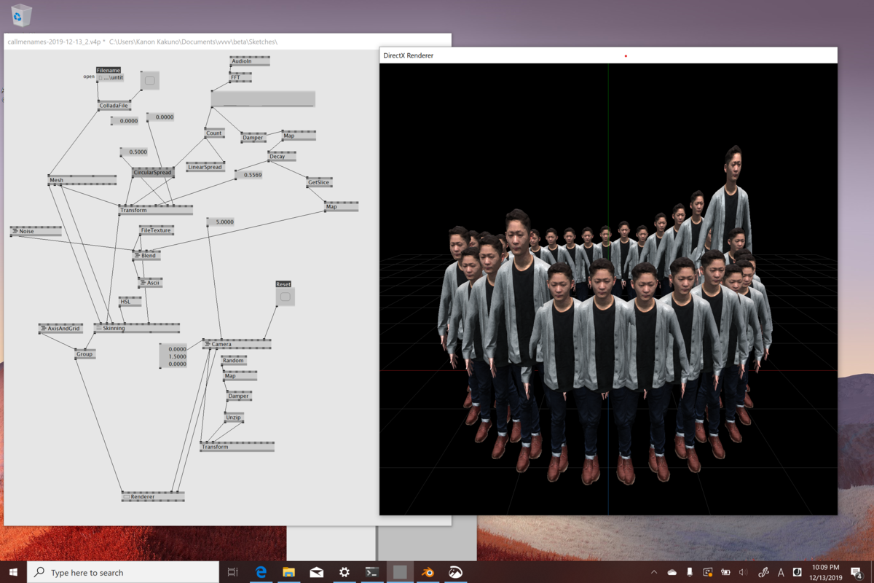This screenshot has height=583, width=874.
Task: Select the Random node
Action: pyautogui.click(x=234, y=361)
